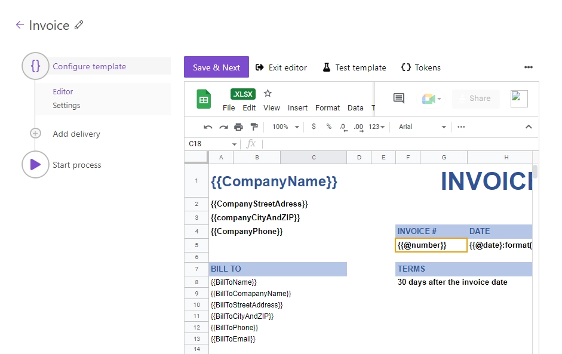This screenshot has width=562, height=354.
Task: Open the Google Sheets home icon
Action: pos(204,99)
